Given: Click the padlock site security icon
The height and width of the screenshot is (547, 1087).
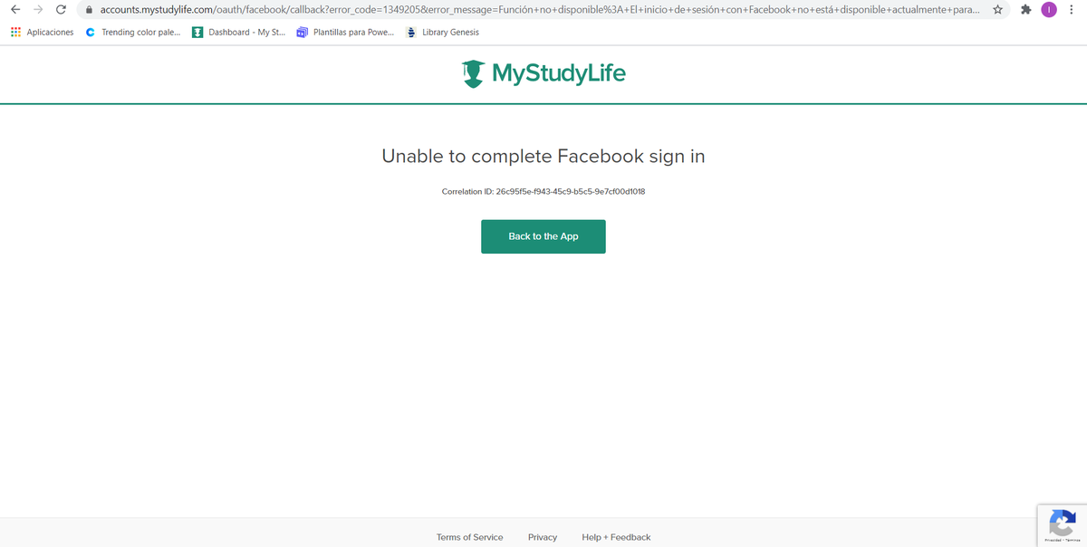Looking at the screenshot, I should pos(89,10).
